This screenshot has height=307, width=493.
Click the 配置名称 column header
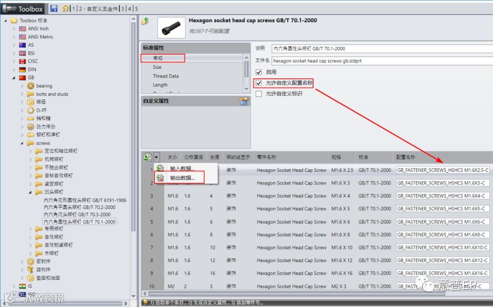pos(406,157)
